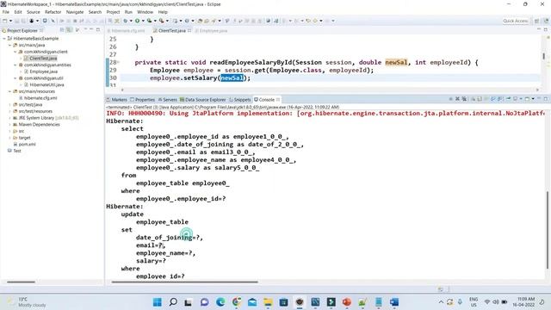This screenshot has width=551, height=310.
Task: Maximize the Project Explorer panel
Action: coord(98,29)
